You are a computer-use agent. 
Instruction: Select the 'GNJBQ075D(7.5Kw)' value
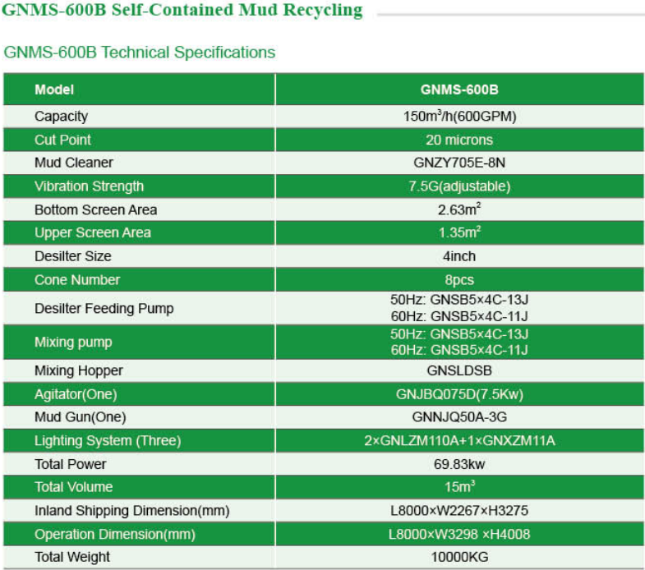(459, 394)
